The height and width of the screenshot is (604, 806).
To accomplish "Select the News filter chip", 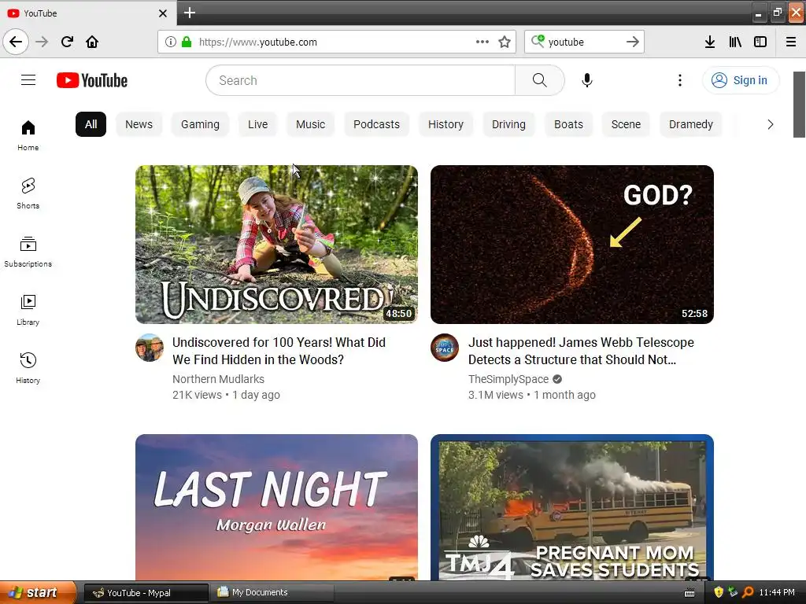I will click(139, 124).
